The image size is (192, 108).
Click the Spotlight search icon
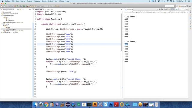tap(186, 1)
